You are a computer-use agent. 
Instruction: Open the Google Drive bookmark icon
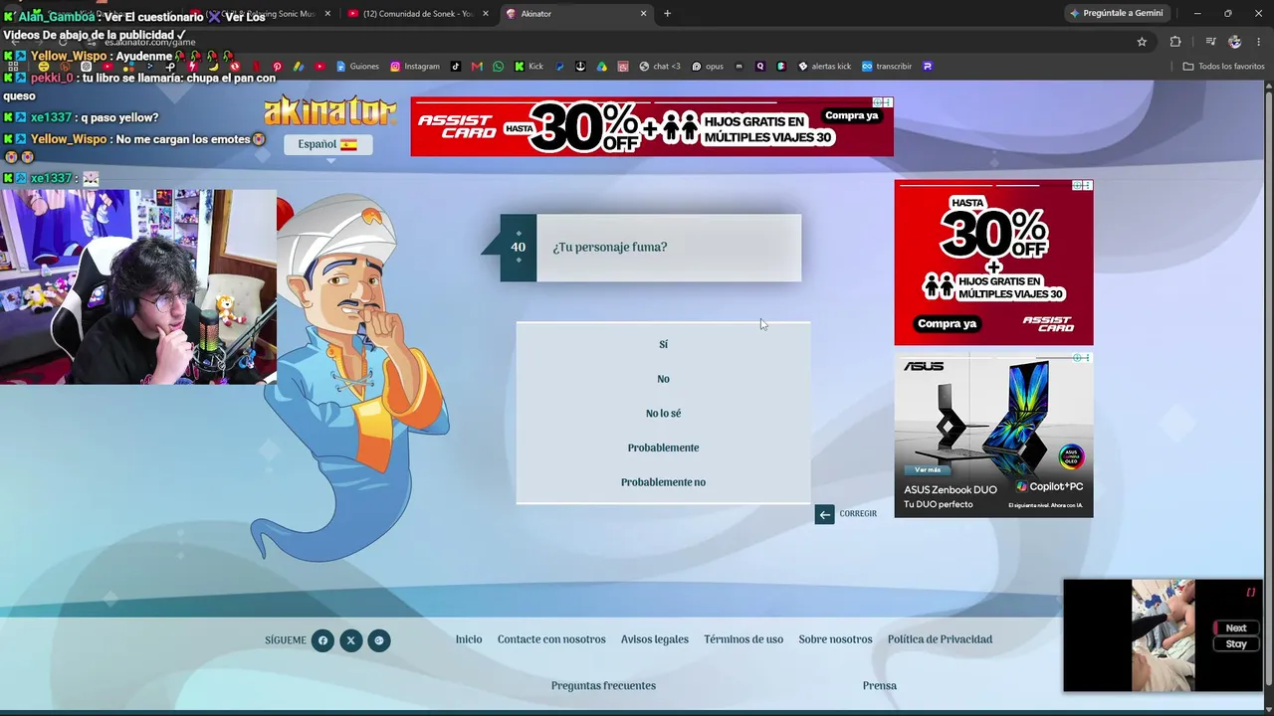click(x=602, y=67)
